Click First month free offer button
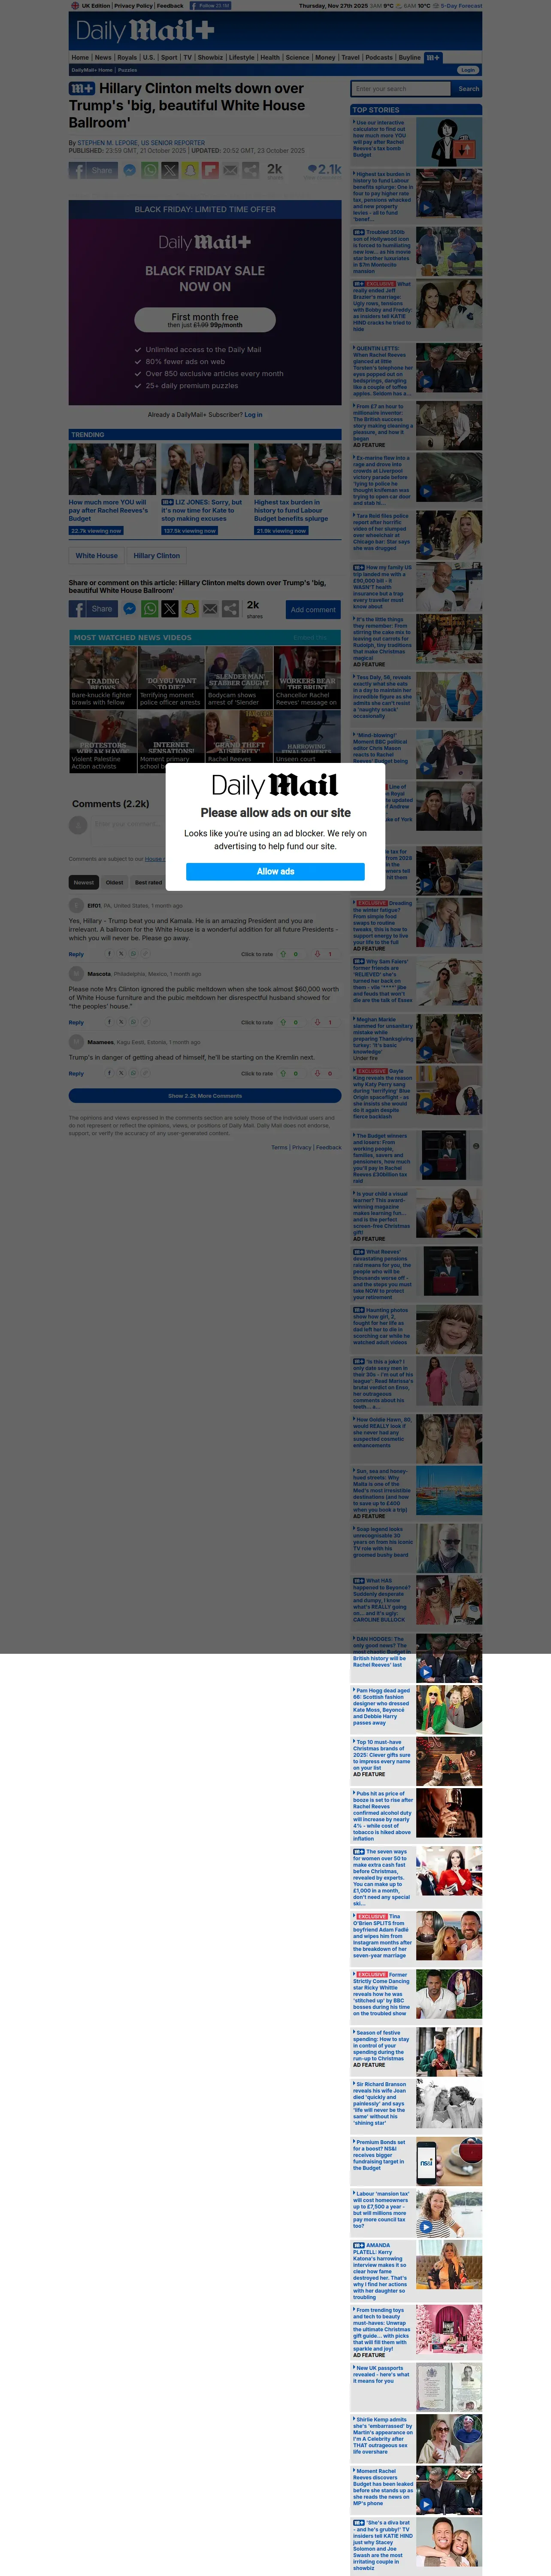This screenshot has height=2576, width=551. click(205, 319)
